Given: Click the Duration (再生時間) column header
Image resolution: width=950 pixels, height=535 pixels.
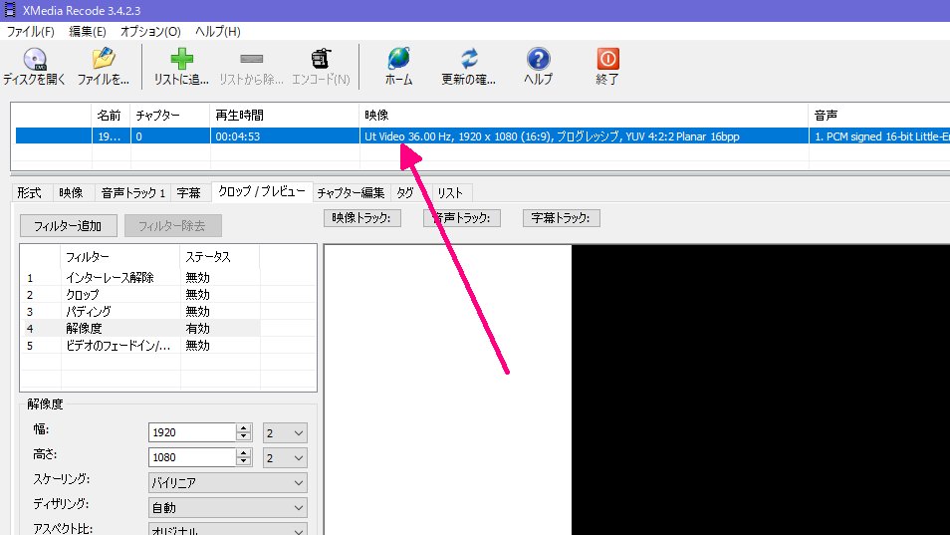Looking at the screenshot, I should point(285,116).
